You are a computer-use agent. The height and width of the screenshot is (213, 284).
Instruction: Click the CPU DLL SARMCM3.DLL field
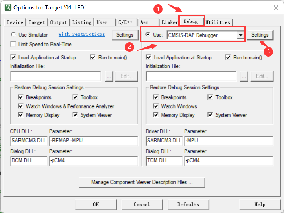pyautogui.click(x=29, y=141)
